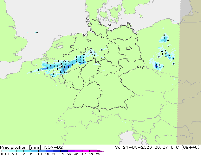Pick the 45–50 mm legend swatch

tap(93, 151)
